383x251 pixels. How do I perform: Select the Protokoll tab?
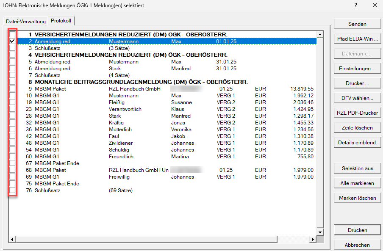61,21
